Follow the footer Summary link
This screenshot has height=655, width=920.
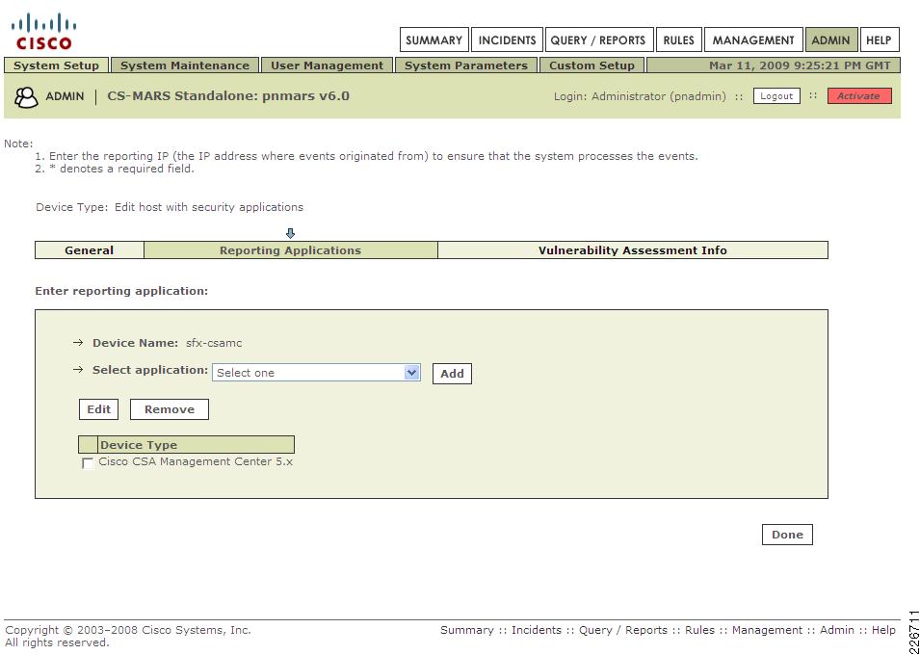pos(466,630)
